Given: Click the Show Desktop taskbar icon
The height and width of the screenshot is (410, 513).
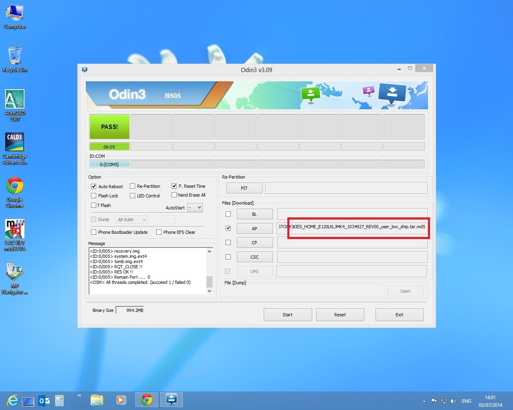Looking at the screenshot, I should click(28, 401).
